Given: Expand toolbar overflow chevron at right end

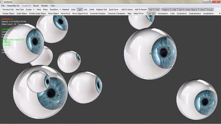Looking at the screenshot, I should 220,13.
